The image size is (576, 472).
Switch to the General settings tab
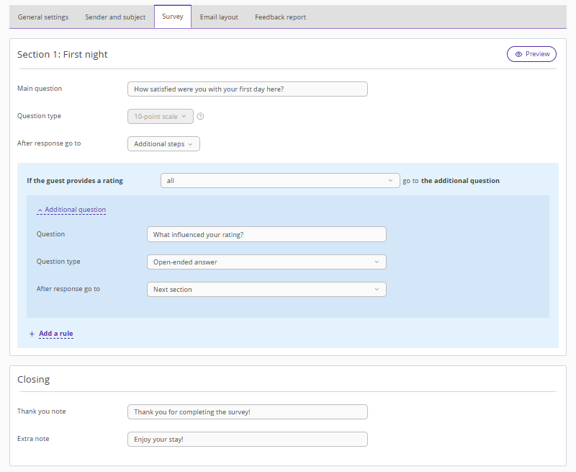pos(43,17)
